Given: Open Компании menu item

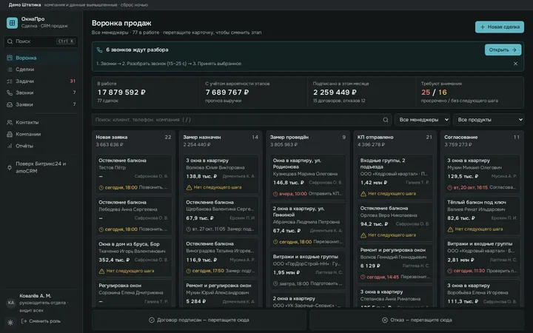Looking at the screenshot, I should (41, 134).
